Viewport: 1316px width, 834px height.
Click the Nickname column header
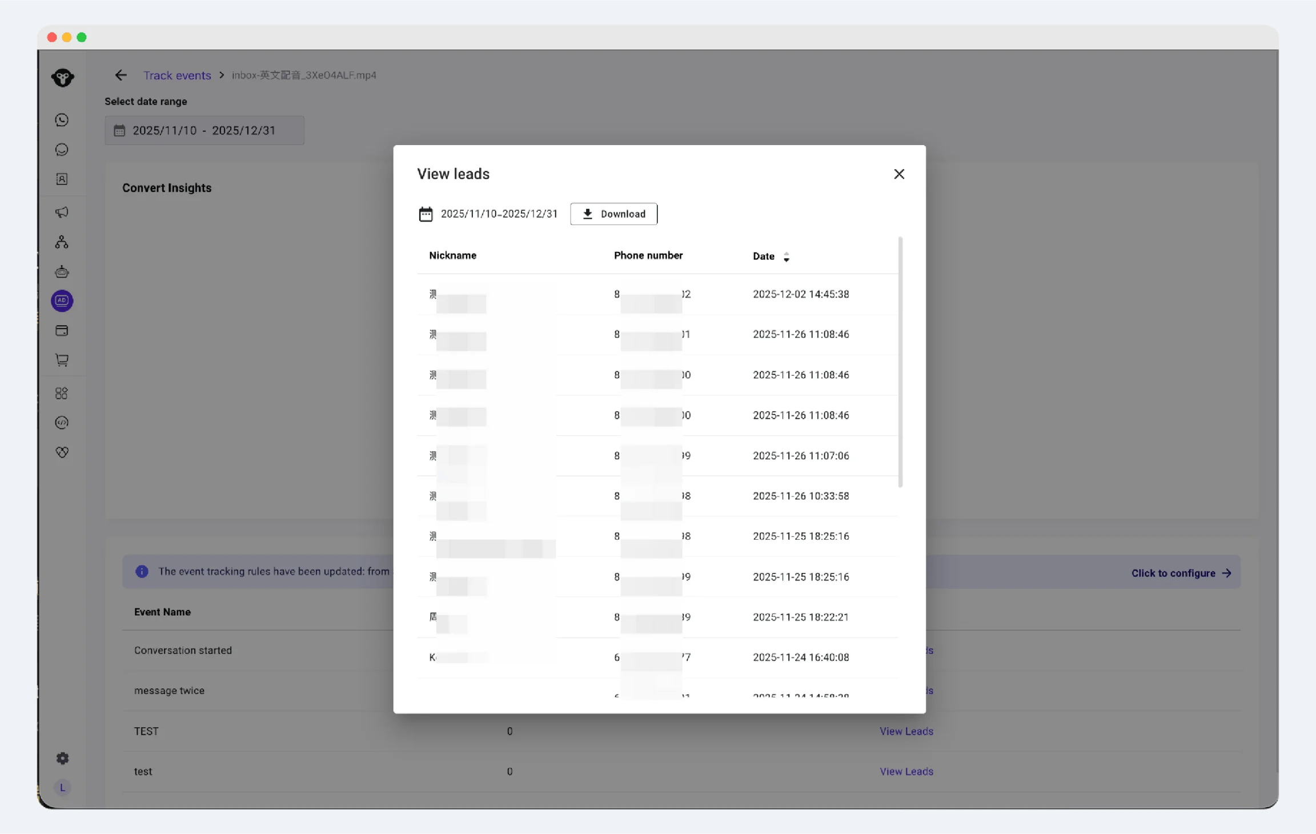[452, 256]
